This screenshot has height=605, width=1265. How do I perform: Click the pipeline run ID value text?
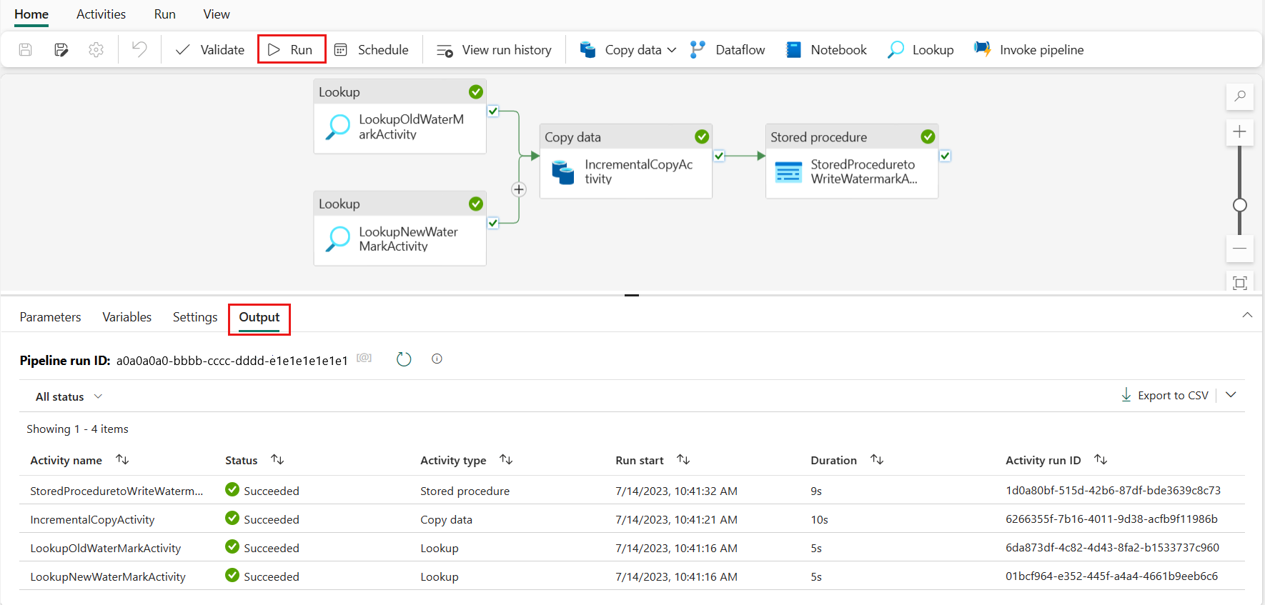232,361
